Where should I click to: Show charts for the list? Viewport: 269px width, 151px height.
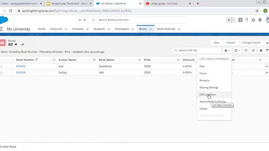pos(261,50)
